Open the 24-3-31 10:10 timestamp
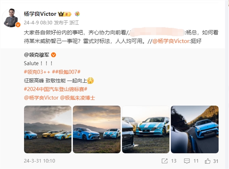The width and height of the screenshot is (229, 169). pyautogui.click(x=39, y=161)
